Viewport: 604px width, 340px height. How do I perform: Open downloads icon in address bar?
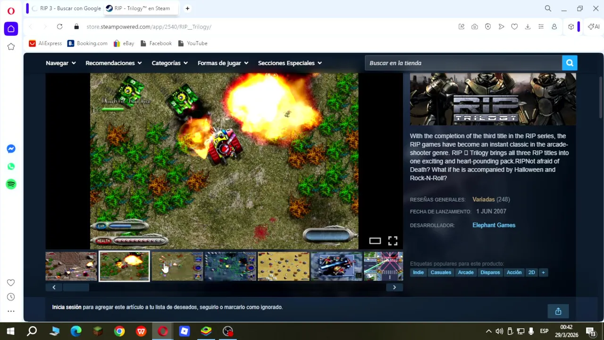(x=528, y=26)
